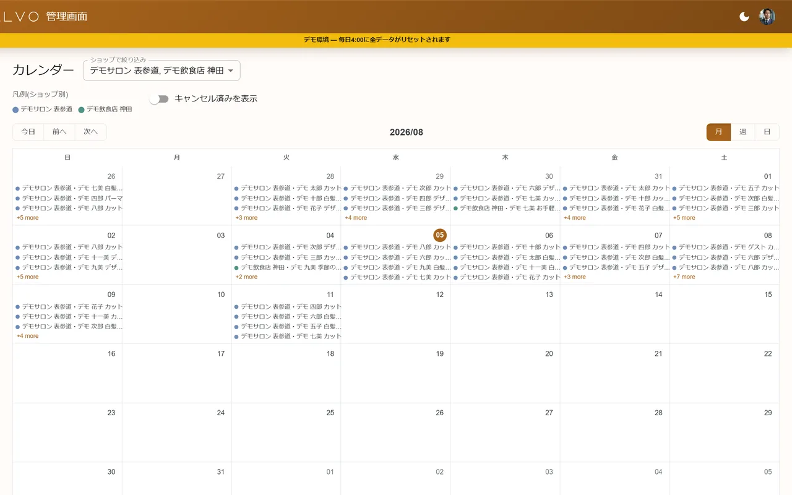Screen dimensions: 792x495
Task: Click the 今日 button
Action: [28, 132]
